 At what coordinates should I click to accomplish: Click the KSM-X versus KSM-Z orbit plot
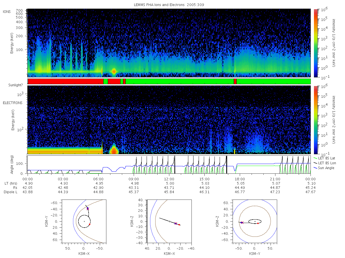(169, 221)
